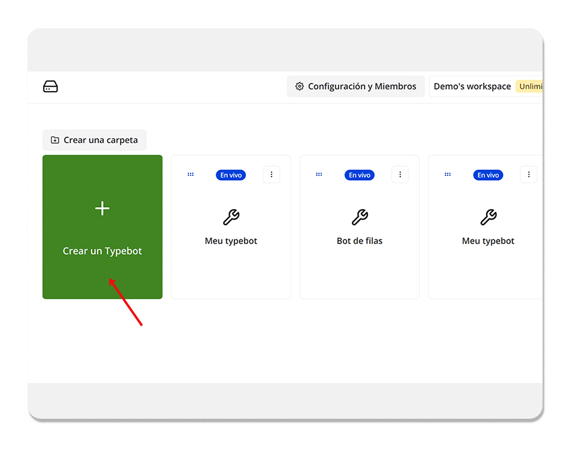Click drag handle on rightmost Meu typebot card
Image resolution: width=579 pixels, height=468 pixels.
[448, 175]
